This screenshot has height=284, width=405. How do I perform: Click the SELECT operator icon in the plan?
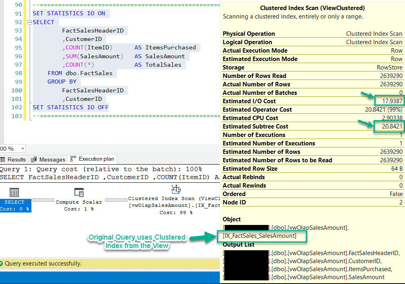(x=14, y=192)
